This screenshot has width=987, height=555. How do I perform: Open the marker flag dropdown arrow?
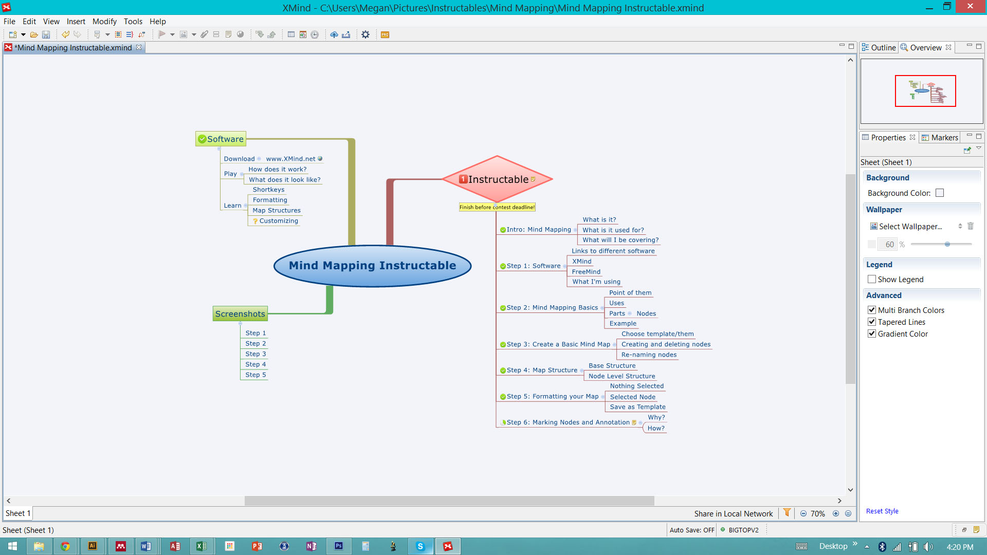tap(172, 34)
